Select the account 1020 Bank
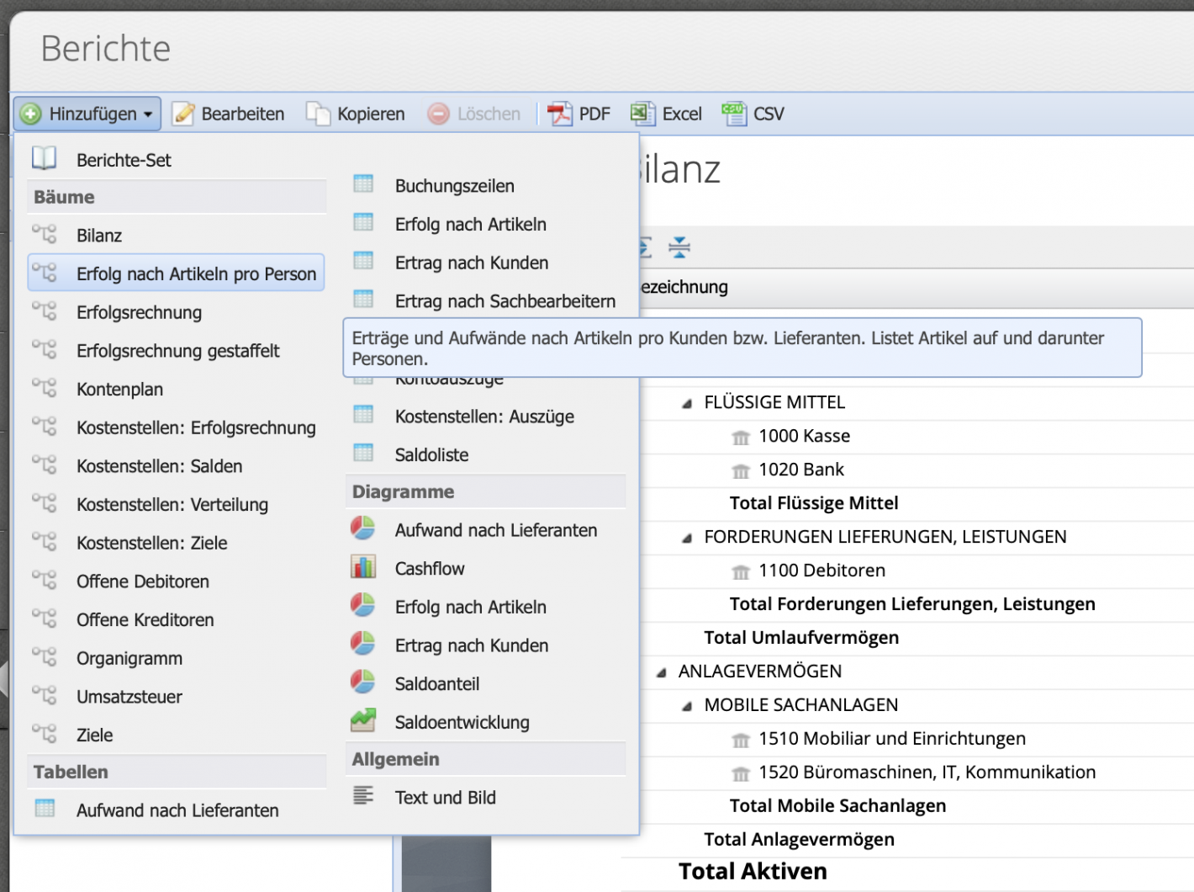1194x892 pixels. (800, 470)
